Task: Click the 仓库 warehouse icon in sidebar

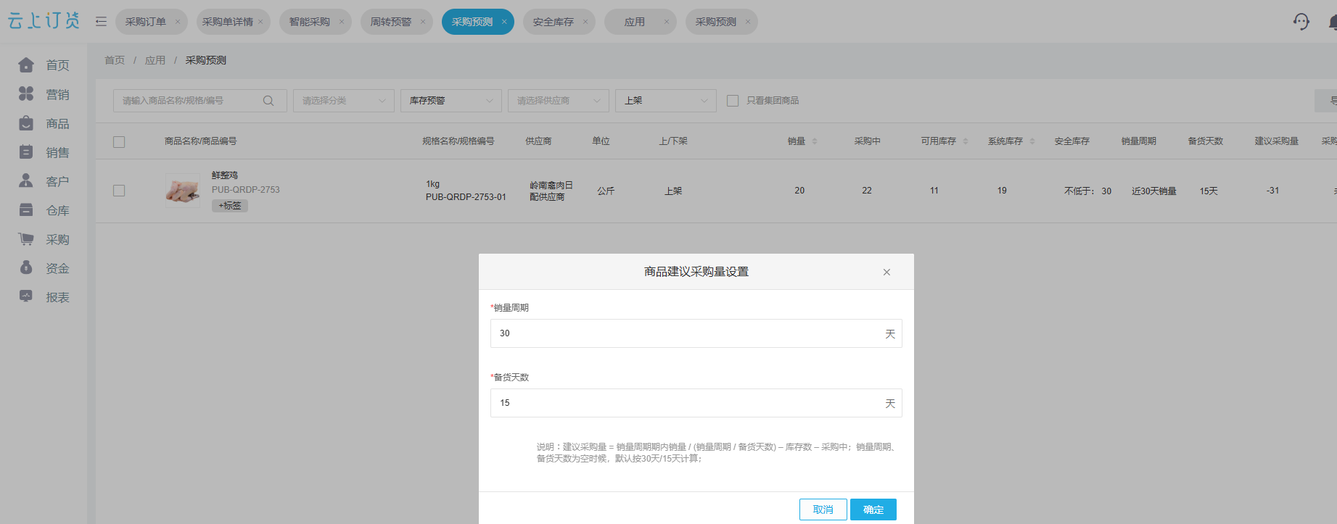Action: (26, 210)
